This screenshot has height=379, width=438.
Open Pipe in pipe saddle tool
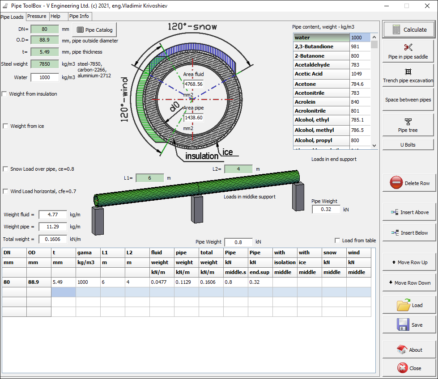(x=408, y=51)
